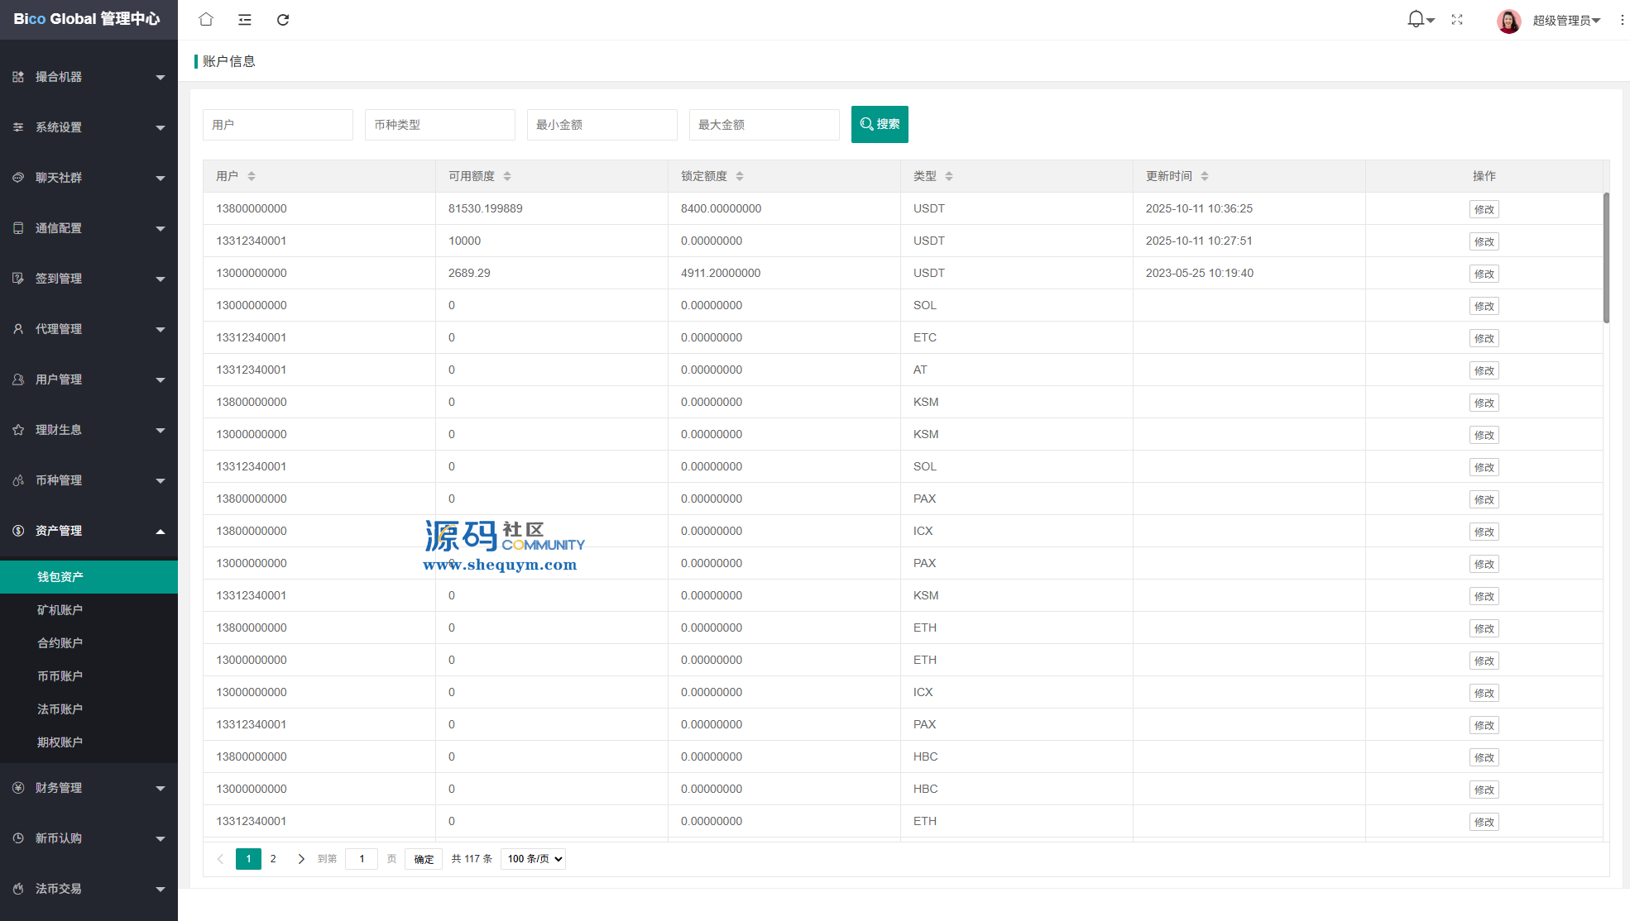
Task: Click the fullscreen toggle icon
Action: click(x=1457, y=19)
